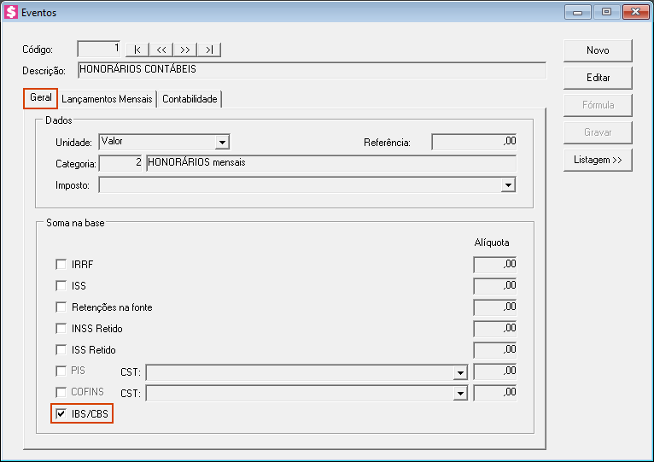Enable the IRRF checkbox
This screenshot has width=654, height=462.
(x=61, y=265)
